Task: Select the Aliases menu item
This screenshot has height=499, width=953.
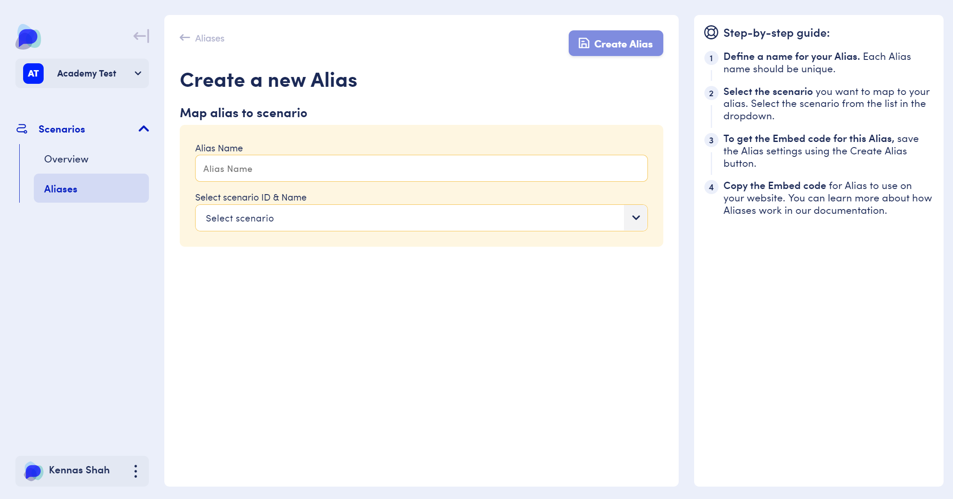Action: click(x=61, y=189)
